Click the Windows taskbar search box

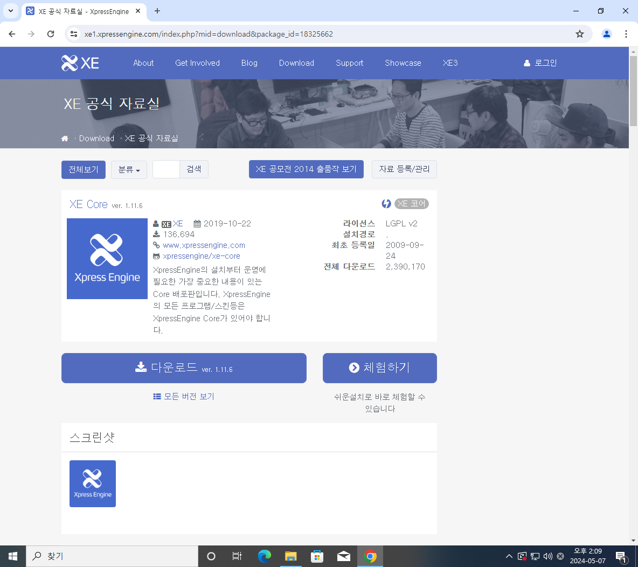coord(112,556)
